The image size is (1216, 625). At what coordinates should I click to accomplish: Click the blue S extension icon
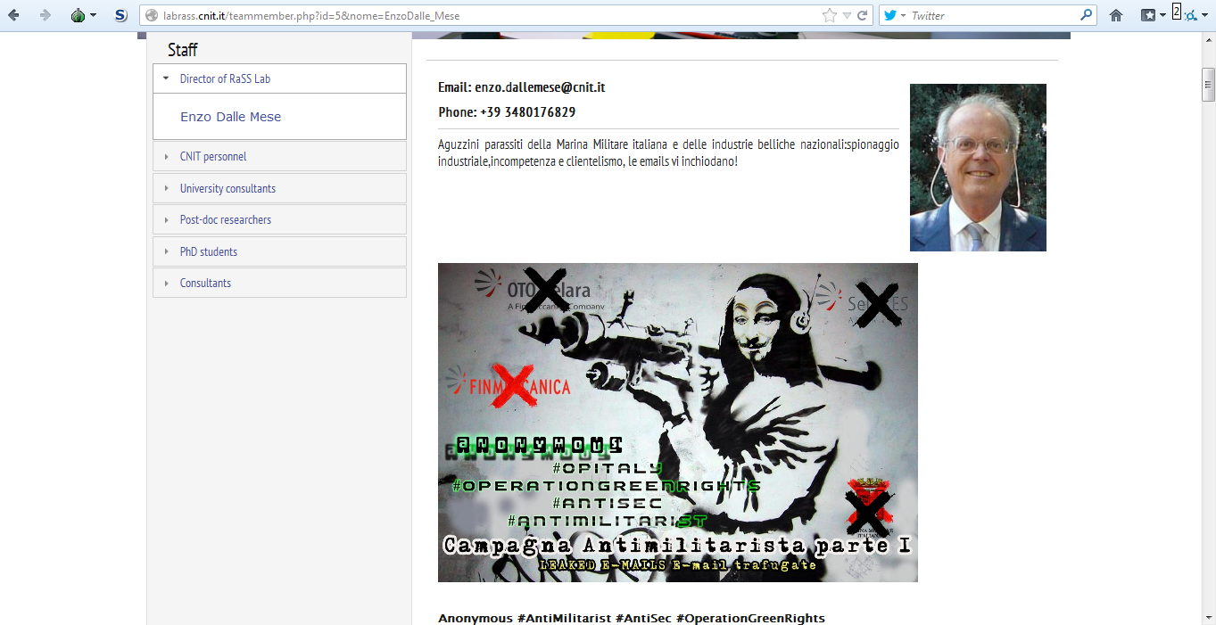click(121, 15)
